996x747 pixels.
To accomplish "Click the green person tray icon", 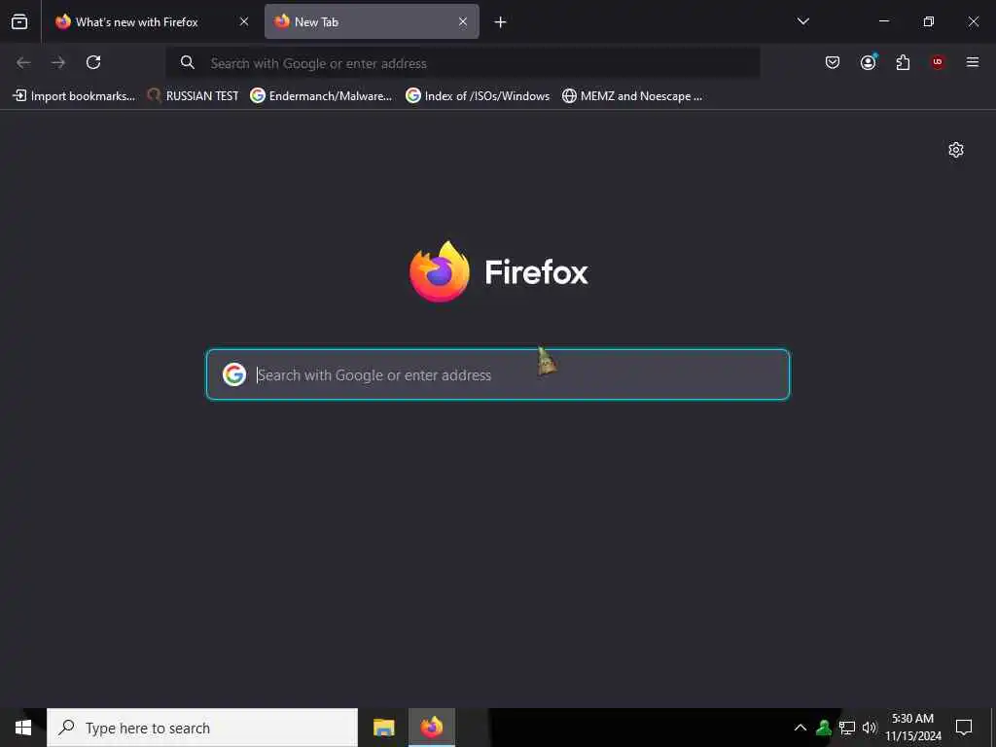I will click(824, 728).
